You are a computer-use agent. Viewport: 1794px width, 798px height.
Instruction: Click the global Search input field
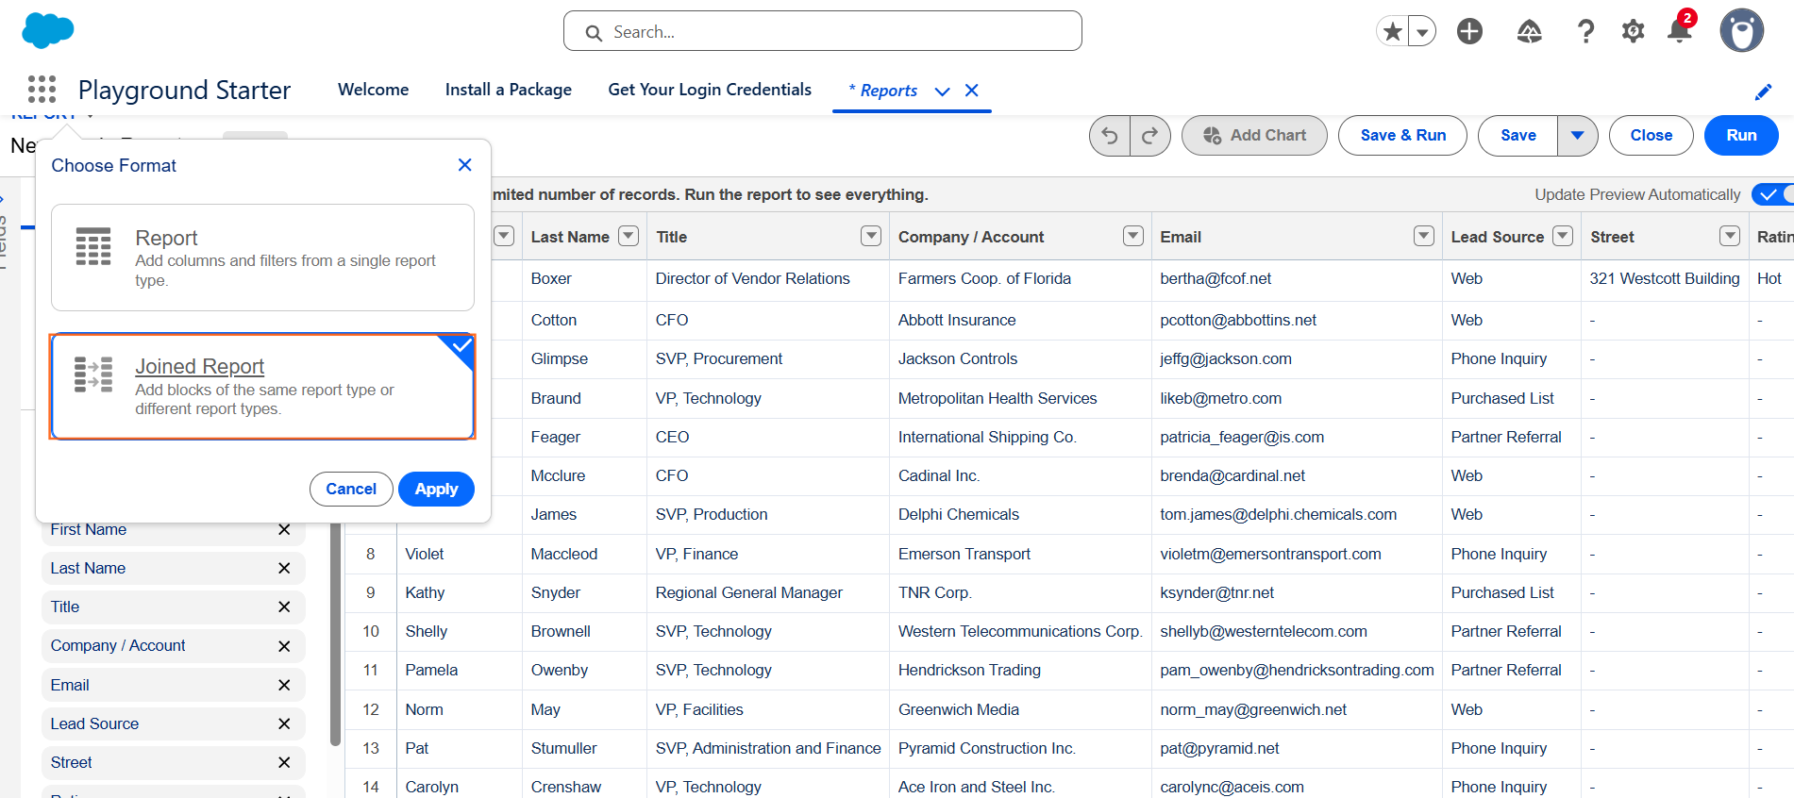[x=823, y=31]
